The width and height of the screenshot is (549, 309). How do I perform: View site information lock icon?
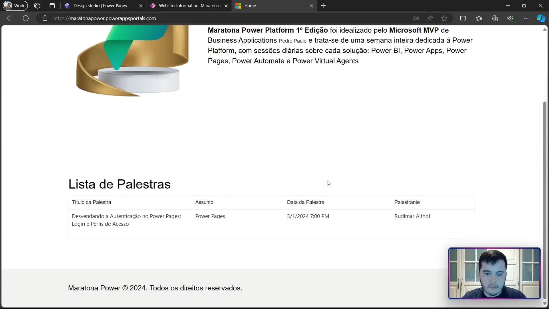point(45,18)
